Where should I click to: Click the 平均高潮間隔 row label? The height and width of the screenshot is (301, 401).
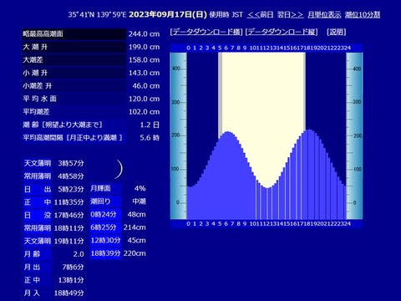73,138
